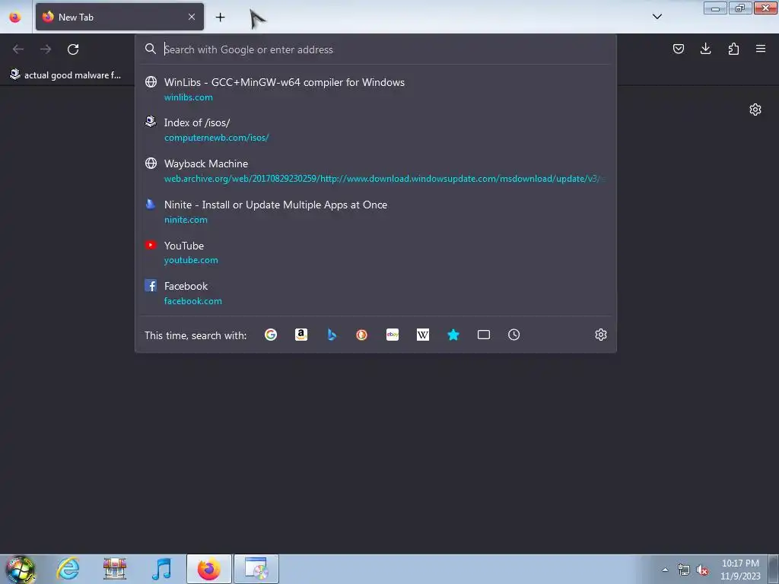Open muted volume tray icon
Viewport: 779px width, 584px height.
[702, 570]
